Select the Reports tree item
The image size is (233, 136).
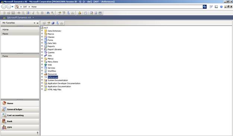tap(51, 46)
